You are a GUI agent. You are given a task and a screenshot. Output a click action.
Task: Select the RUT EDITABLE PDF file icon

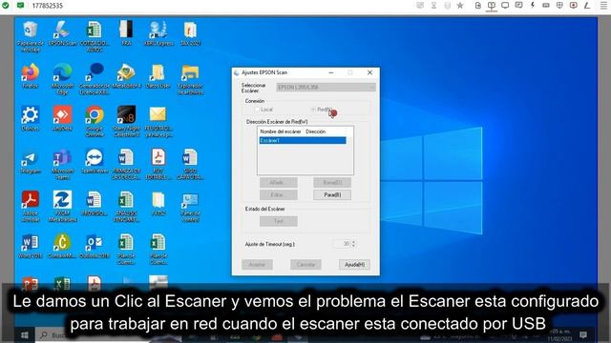(x=158, y=164)
